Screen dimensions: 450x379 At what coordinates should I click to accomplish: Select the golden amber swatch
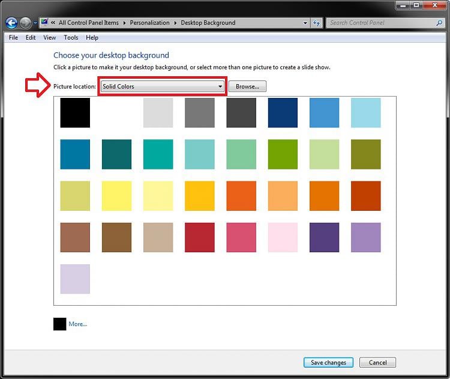coord(200,196)
